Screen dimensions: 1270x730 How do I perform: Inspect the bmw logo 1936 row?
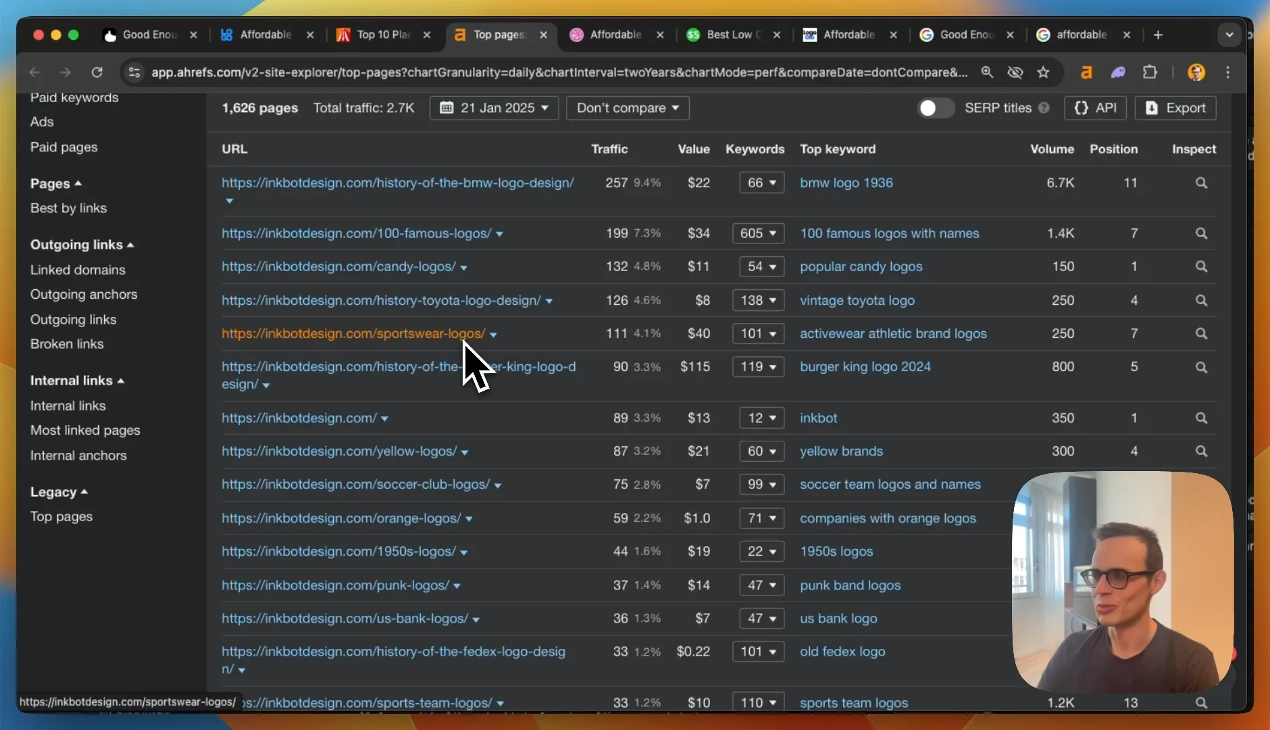pos(1201,183)
